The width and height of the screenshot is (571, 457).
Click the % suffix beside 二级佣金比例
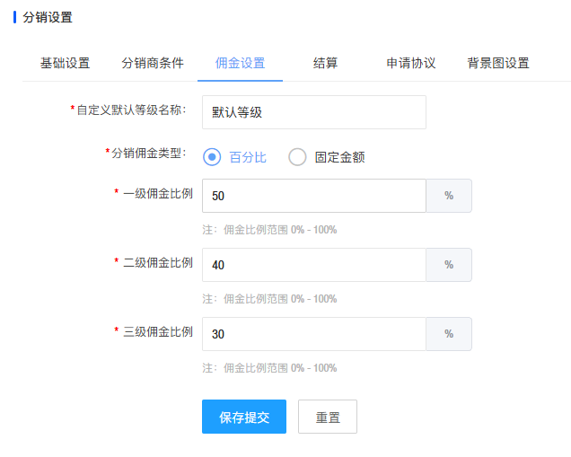[x=449, y=265]
